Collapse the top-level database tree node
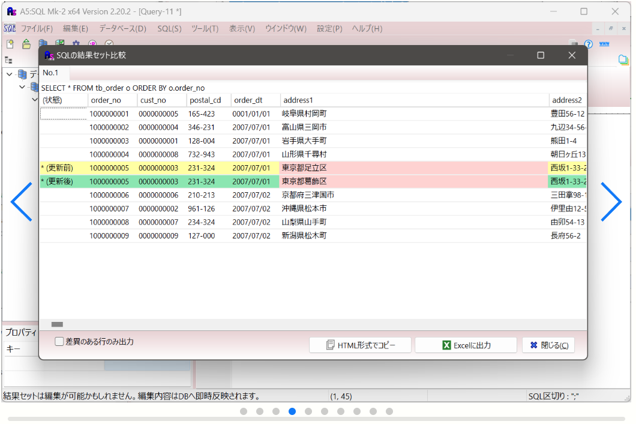This screenshot has width=636, height=424. 10,74
